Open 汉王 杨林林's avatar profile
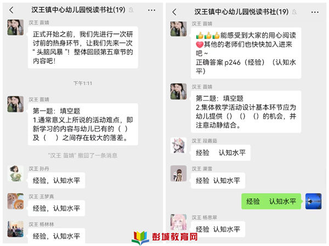 15,229
